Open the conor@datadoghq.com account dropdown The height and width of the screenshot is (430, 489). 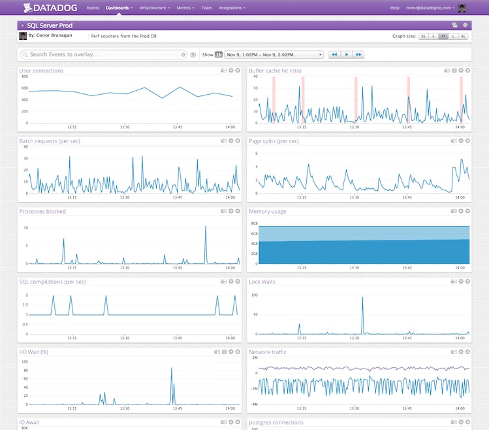(431, 8)
